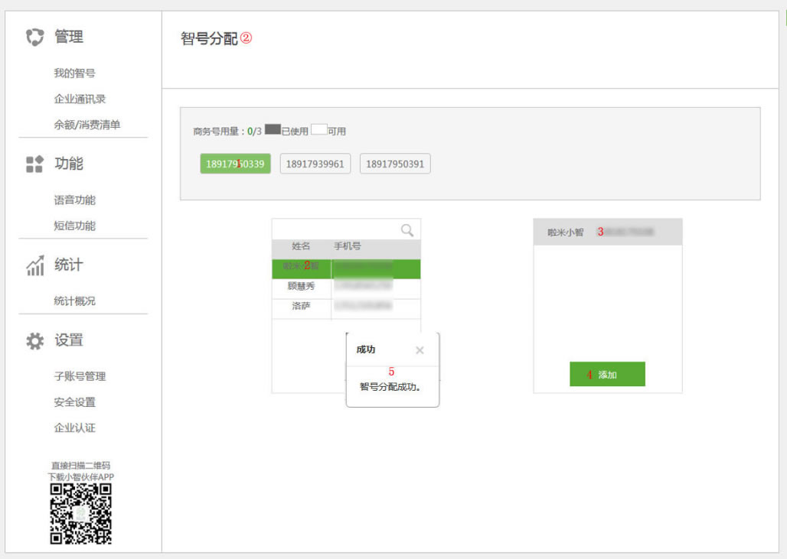Select business number 18917950391
Screen dimensions: 787x559
[395, 164]
